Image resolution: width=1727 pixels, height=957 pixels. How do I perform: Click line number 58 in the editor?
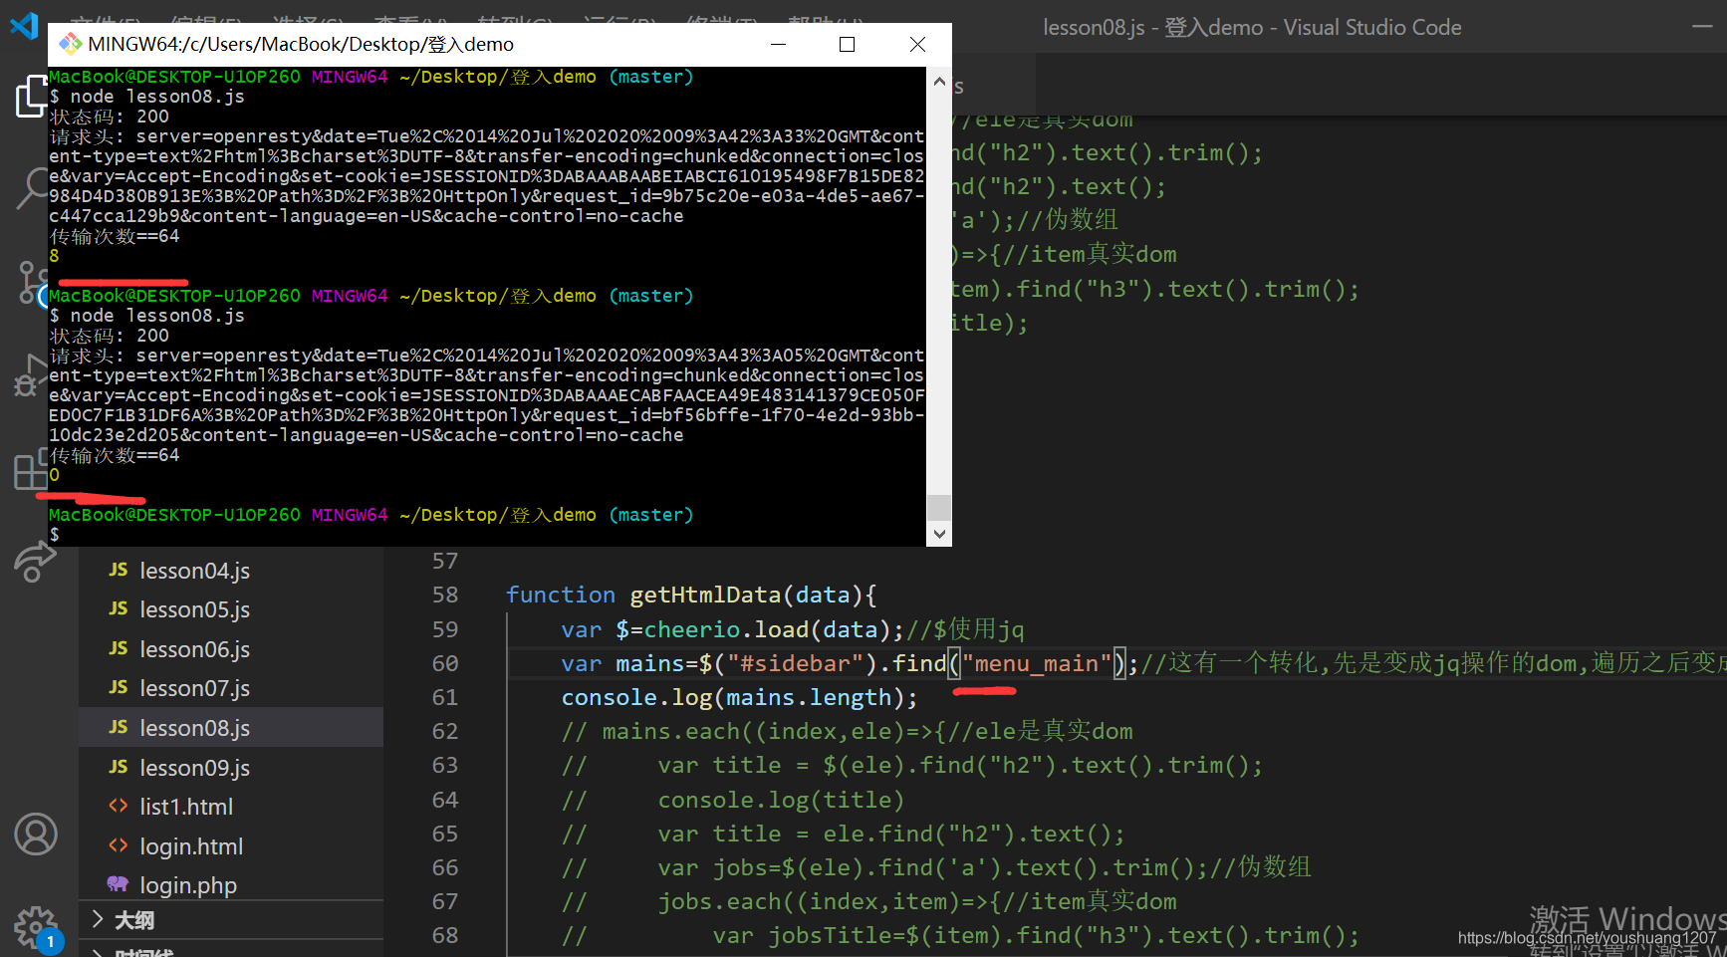point(445,596)
